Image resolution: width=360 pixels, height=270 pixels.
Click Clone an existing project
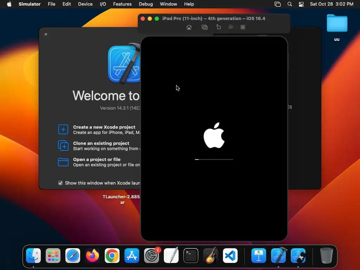[x=99, y=146]
